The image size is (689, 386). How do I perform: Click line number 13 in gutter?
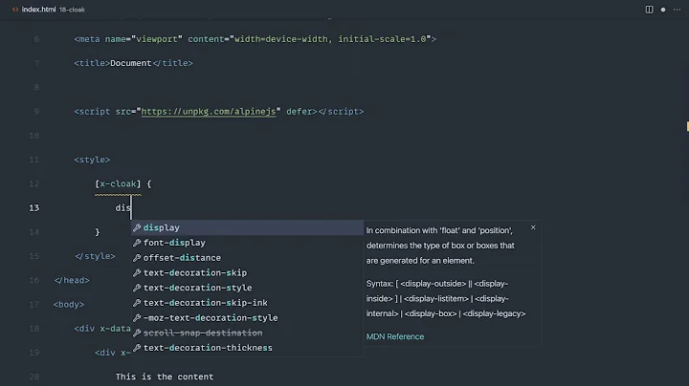[33, 208]
